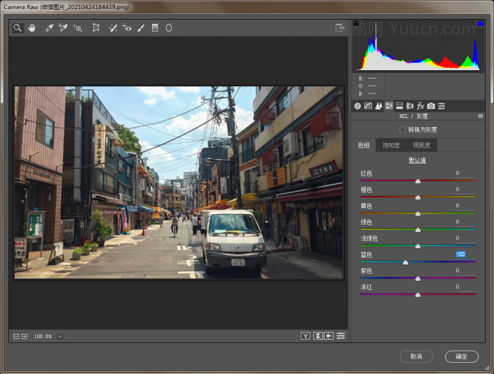Image resolution: width=494 pixels, height=374 pixels.
Task: Click the 确定 button
Action: tap(461, 356)
